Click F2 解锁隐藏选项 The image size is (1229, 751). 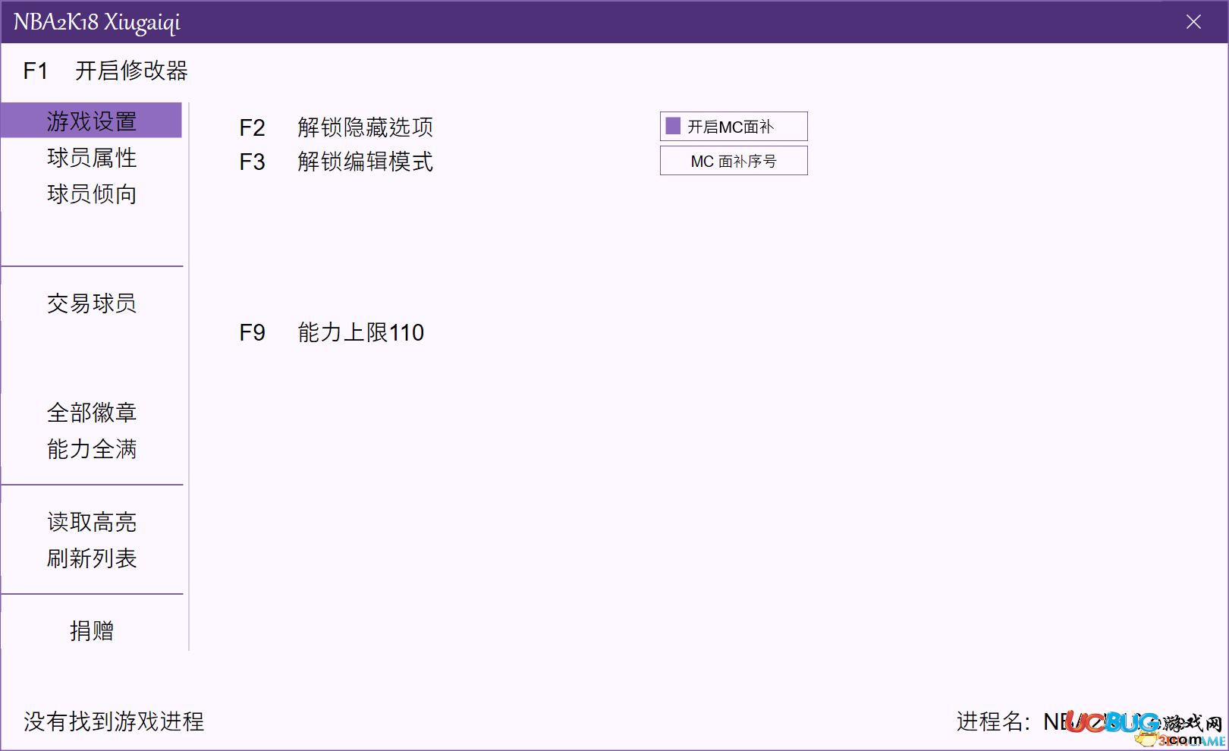(336, 127)
